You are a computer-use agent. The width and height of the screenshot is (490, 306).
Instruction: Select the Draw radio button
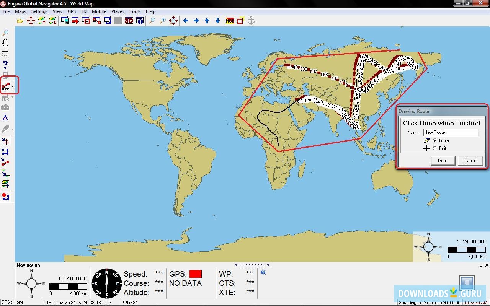[434, 141]
